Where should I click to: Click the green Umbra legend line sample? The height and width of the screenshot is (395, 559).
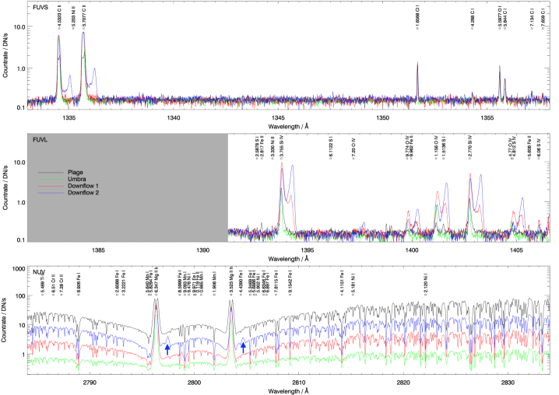(51, 180)
